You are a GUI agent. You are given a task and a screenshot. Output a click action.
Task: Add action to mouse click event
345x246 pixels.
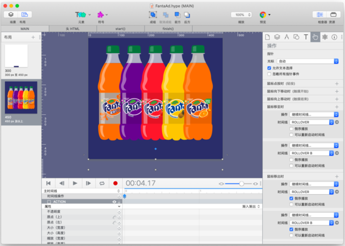pyautogui.click(x=337, y=84)
